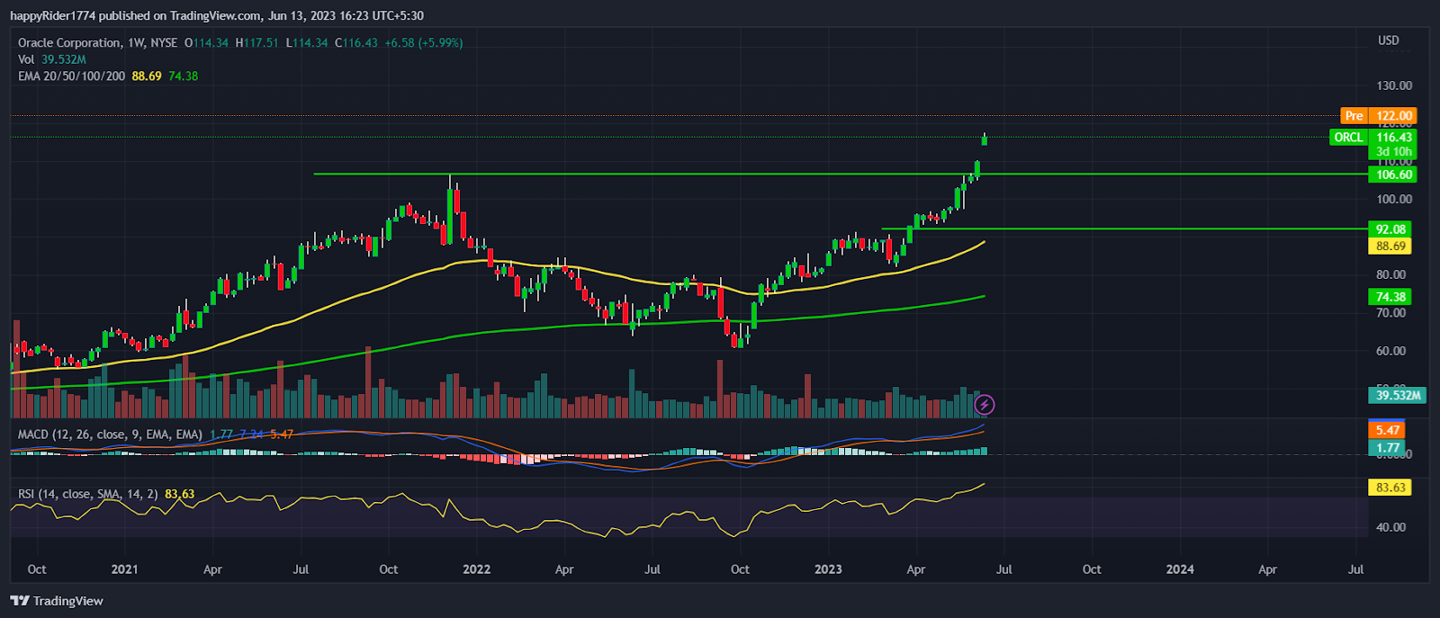Click the 2021 label on time axis
The width and height of the screenshot is (1440, 618).
coord(124,569)
